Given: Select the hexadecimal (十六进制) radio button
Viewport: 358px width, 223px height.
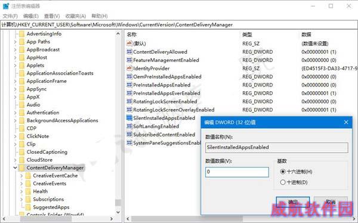Looking at the screenshot, I should coord(283,171).
